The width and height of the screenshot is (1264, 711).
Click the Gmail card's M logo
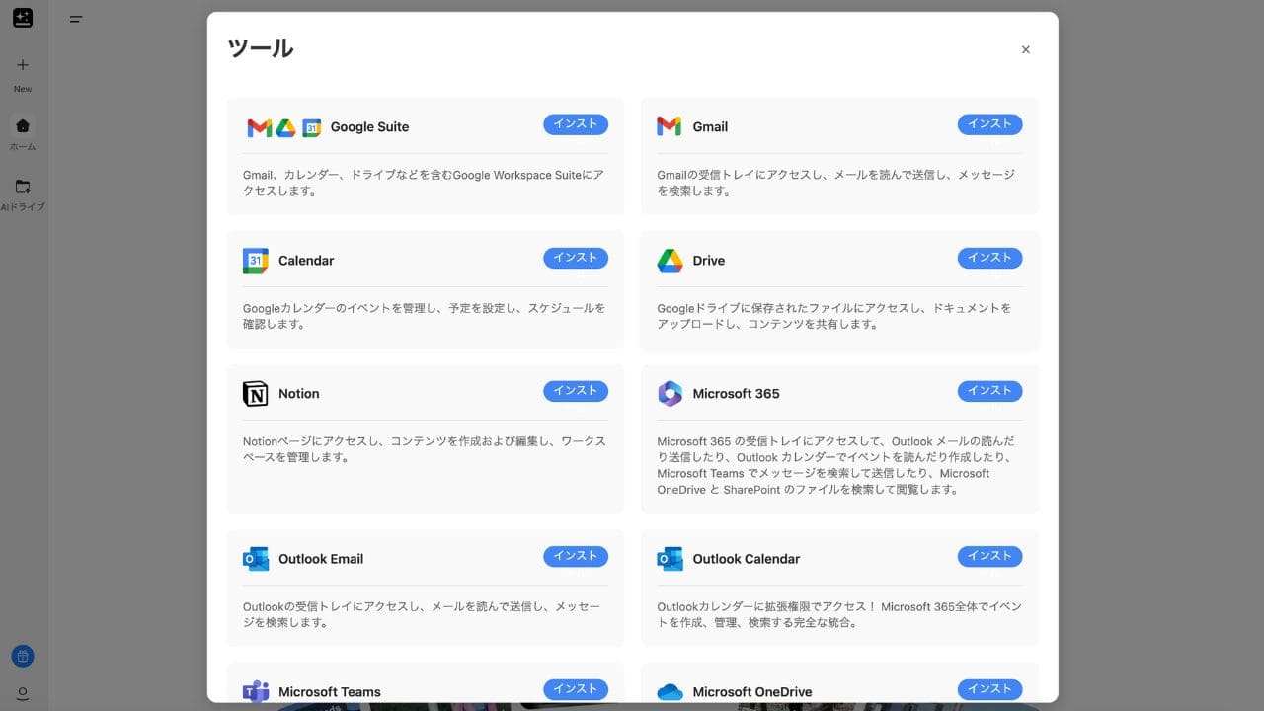669,126
